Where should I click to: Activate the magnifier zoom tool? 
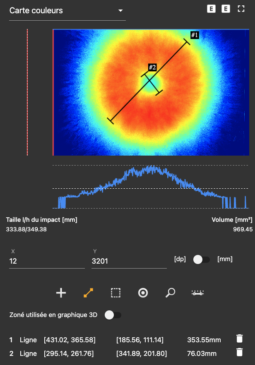170,293
